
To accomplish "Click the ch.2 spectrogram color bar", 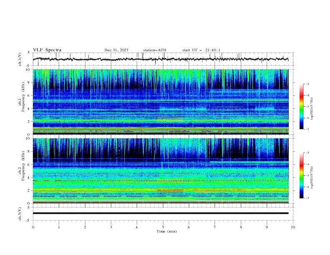I will [x=301, y=175].
